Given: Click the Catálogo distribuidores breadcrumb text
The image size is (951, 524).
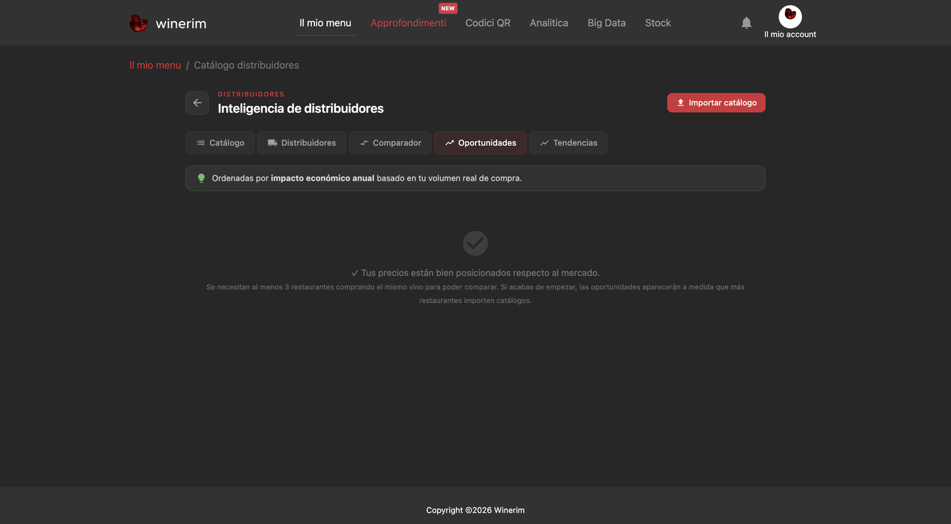Looking at the screenshot, I should (x=247, y=65).
